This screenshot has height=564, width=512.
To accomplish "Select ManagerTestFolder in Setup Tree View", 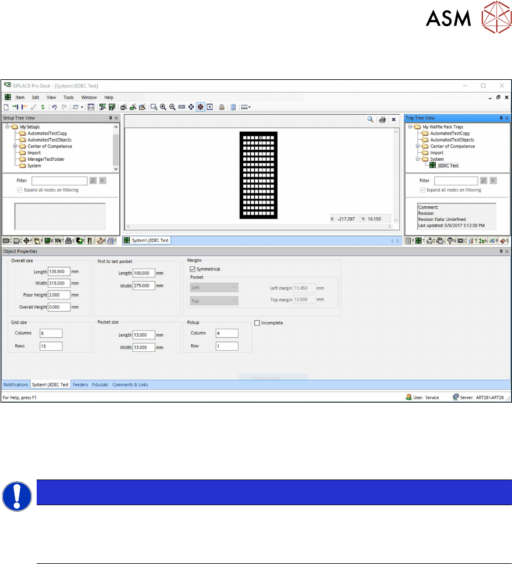I will coord(46,159).
